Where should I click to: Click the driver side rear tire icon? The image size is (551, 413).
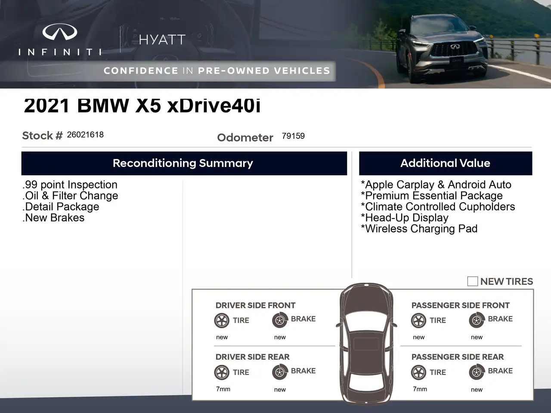(x=222, y=372)
